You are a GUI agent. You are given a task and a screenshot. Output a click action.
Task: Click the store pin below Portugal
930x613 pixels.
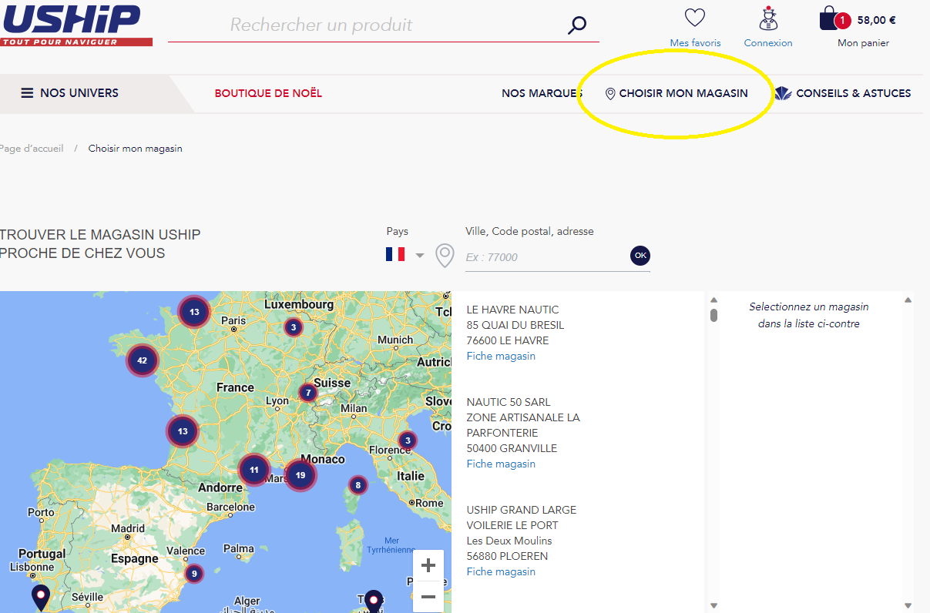(40, 598)
